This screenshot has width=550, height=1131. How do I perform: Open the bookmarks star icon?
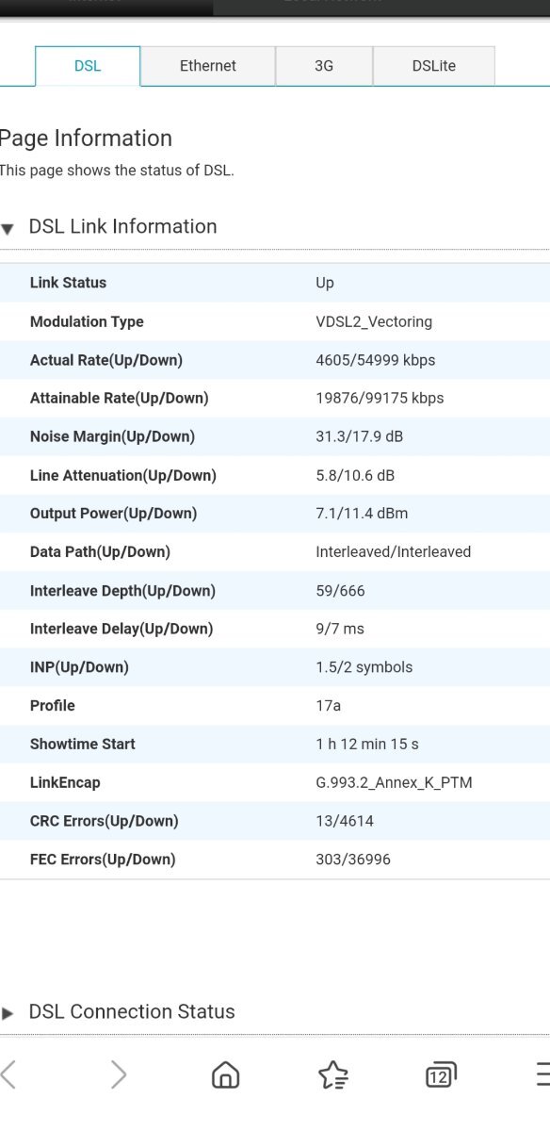pyautogui.click(x=332, y=1074)
